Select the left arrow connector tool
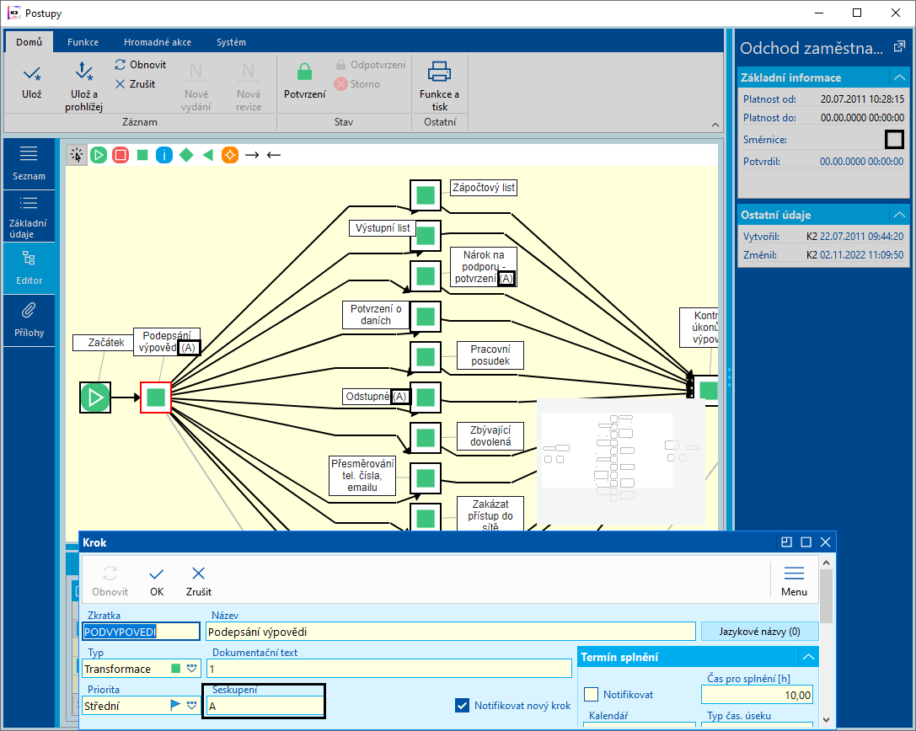 pos(274,155)
